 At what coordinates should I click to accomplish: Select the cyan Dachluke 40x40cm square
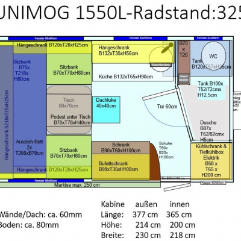click(106, 110)
